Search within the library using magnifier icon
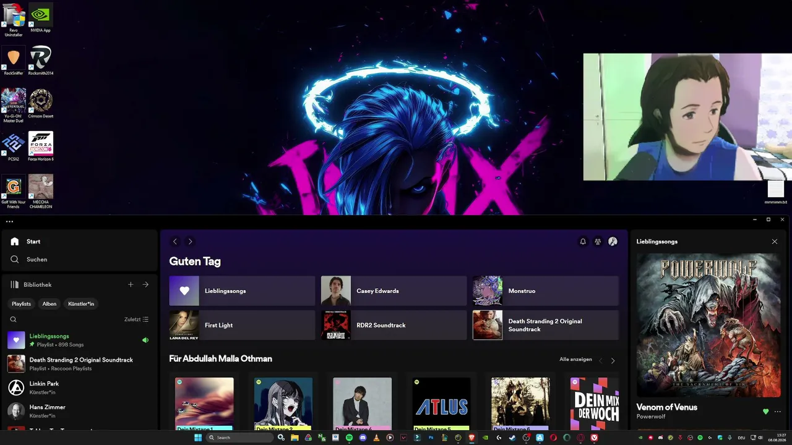 tap(13, 320)
